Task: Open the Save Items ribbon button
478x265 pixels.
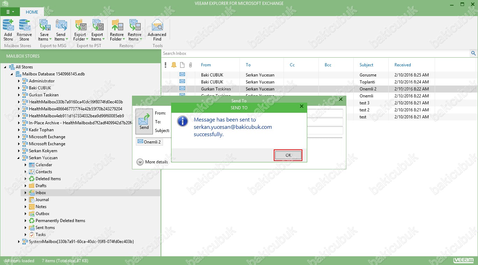Action: click(44, 30)
